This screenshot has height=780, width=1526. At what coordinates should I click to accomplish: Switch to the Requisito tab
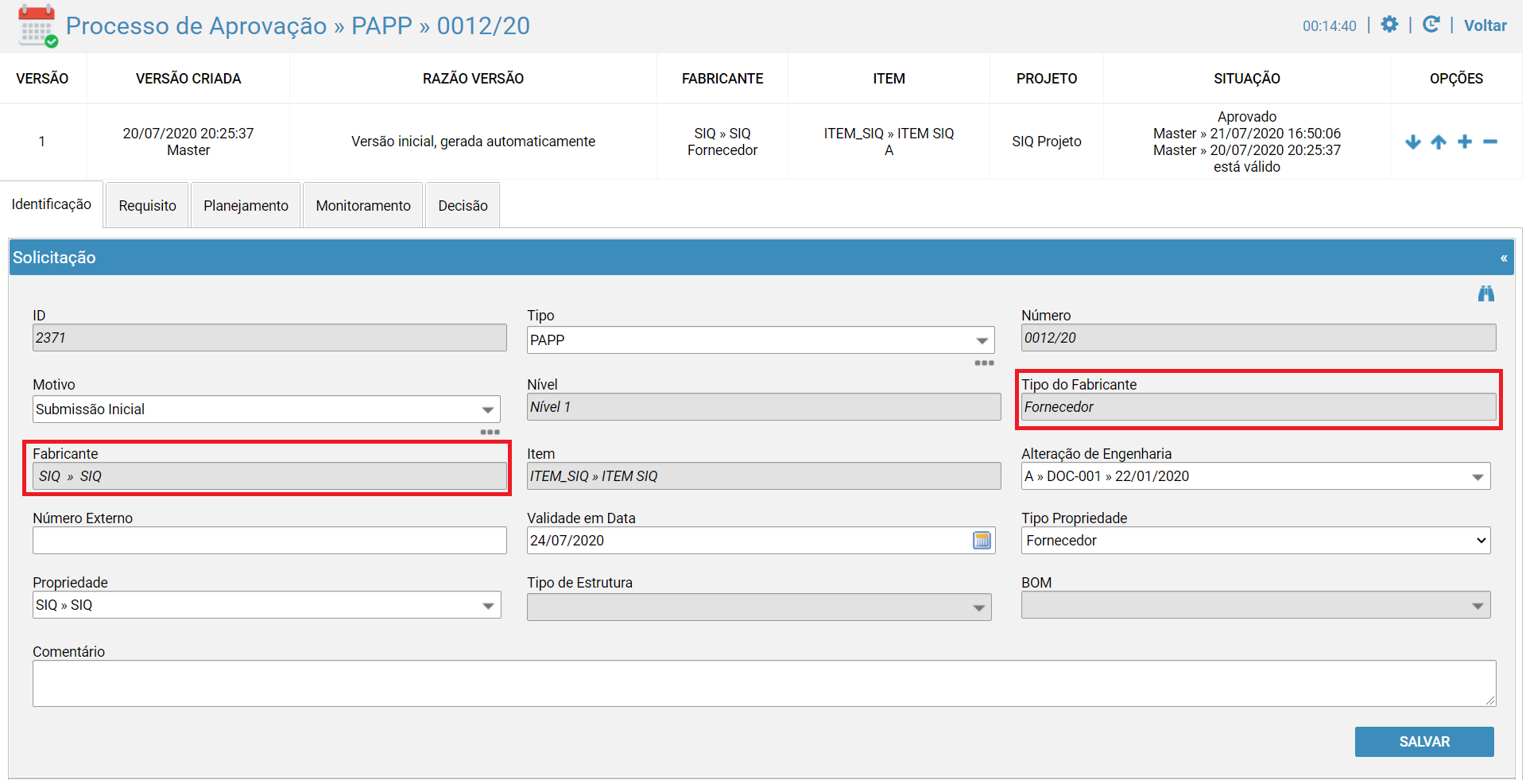[148, 206]
